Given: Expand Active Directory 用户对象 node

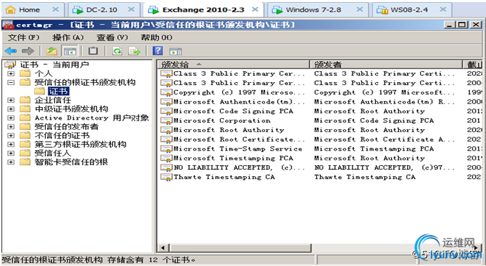Looking at the screenshot, I should (x=11, y=118).
